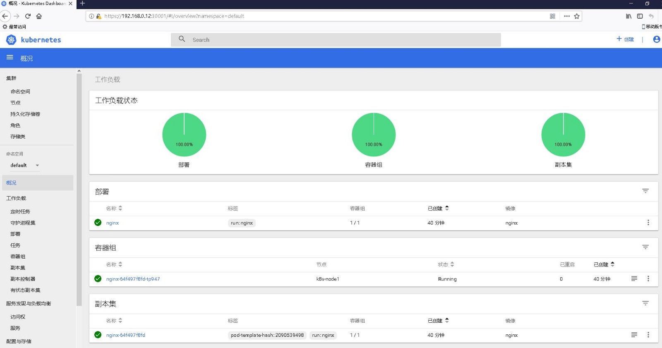Click 容器组 100% pie chart
The height and width of the screenshot is (348, 662).
pyautogui.click(x=374, y=134)
